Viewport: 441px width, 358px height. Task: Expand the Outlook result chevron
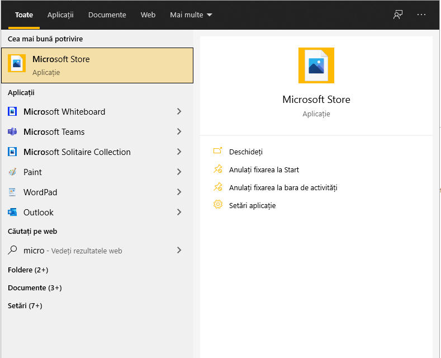point(179,212)
